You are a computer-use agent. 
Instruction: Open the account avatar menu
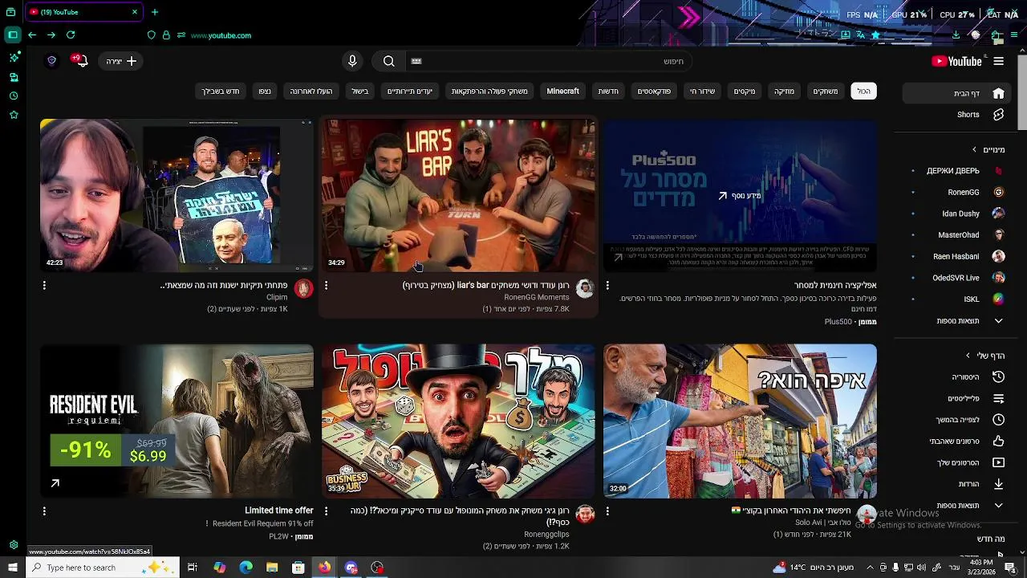coord(51,61)
